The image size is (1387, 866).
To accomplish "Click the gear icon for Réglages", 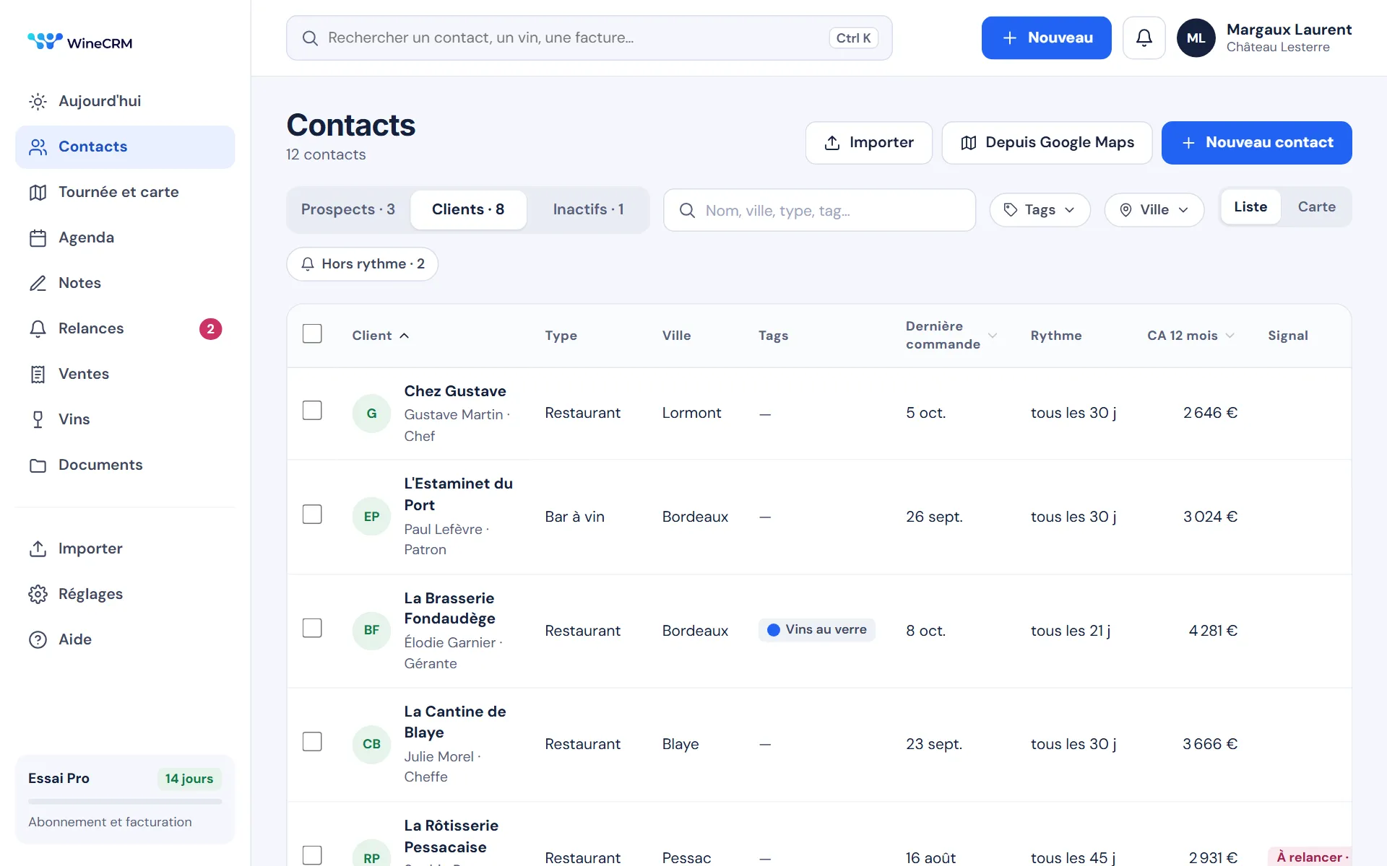I will click(x=38, y=595).
